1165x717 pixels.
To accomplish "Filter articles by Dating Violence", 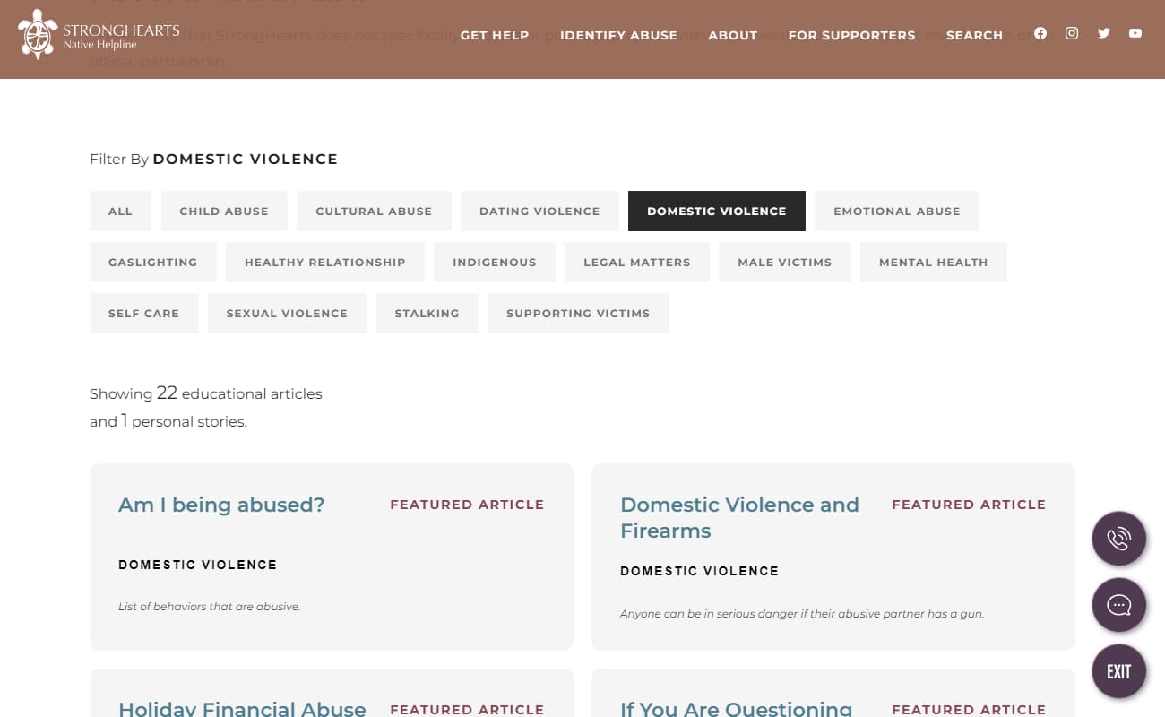I will coord(539,211).
